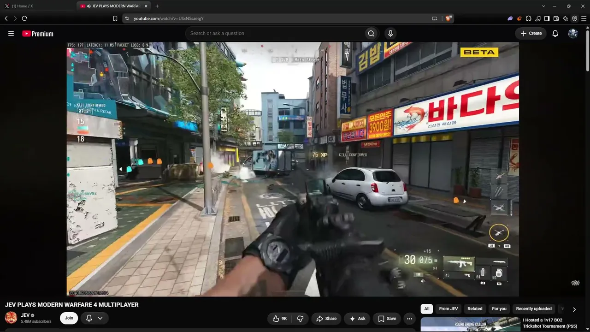590x332 pixels.
Task: Open media controls music note icon
Action: pos(537,18)
